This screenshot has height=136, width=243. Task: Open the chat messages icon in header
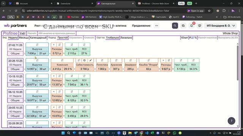click(183, 26)
